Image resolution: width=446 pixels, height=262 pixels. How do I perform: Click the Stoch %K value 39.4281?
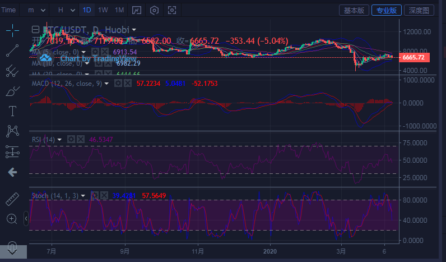(x=124, y=196)
